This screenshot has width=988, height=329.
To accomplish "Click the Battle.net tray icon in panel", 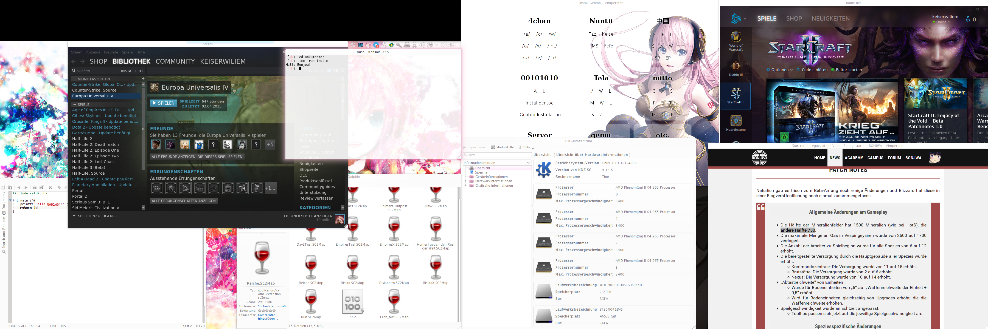I will point(361,45).
